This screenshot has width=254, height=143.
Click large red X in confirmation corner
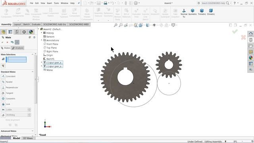[x=243, y=37]
